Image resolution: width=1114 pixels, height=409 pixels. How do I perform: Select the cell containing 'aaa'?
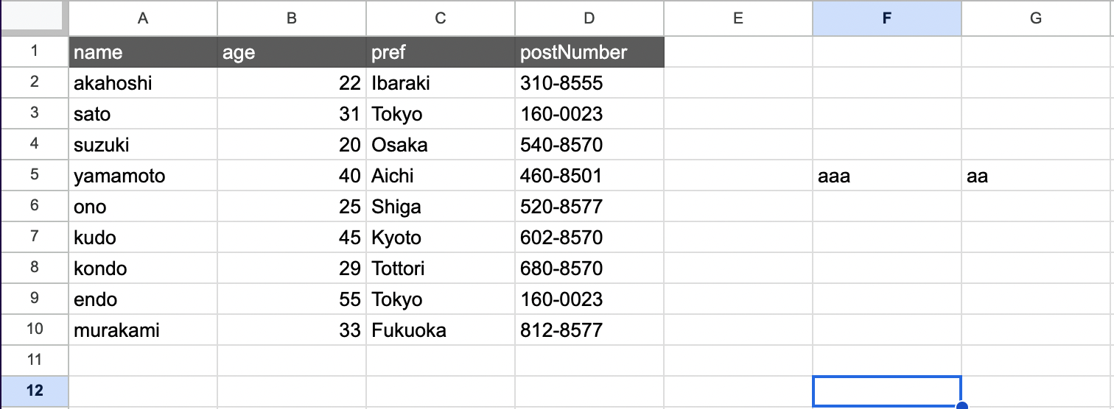coord(887,176)
